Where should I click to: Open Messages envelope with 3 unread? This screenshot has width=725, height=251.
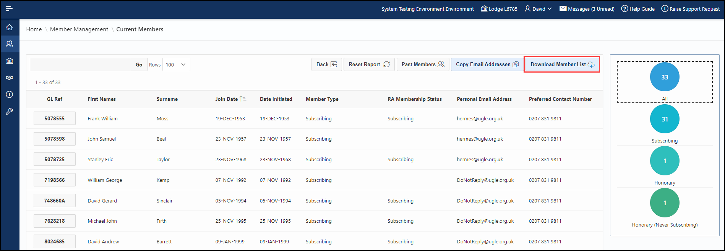pyautogui.click(x=587, y=9)
